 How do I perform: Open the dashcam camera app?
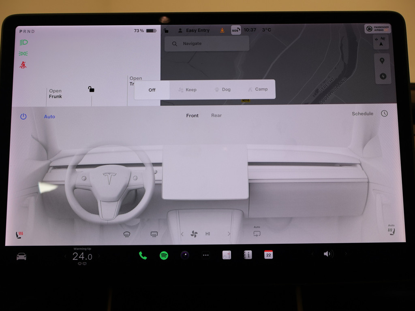coord(185,255)
